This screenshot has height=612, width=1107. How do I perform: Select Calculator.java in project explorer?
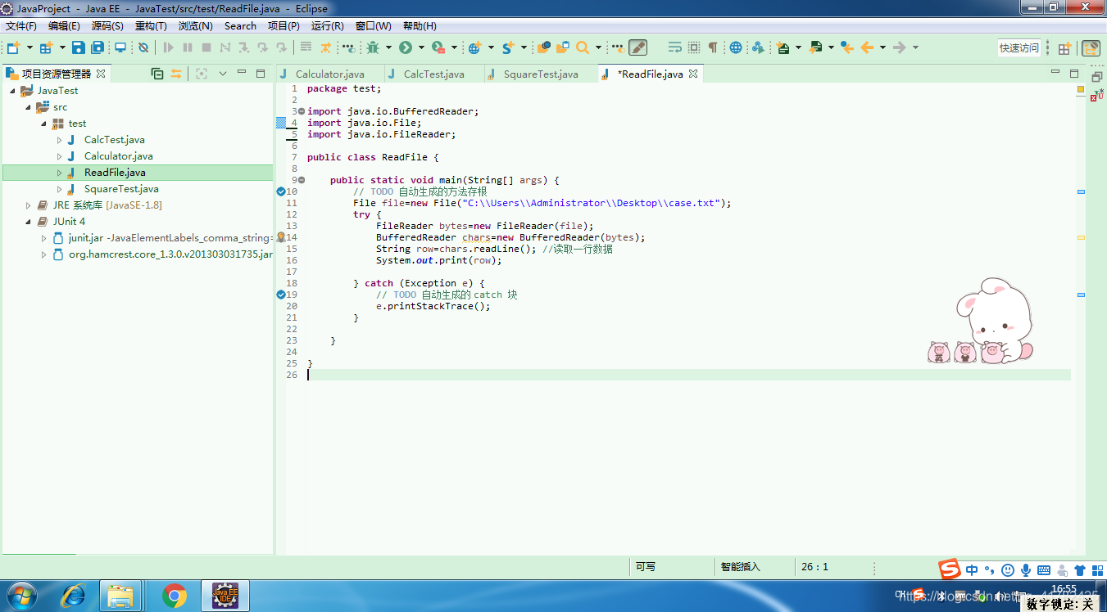click(x=118, y=156)
